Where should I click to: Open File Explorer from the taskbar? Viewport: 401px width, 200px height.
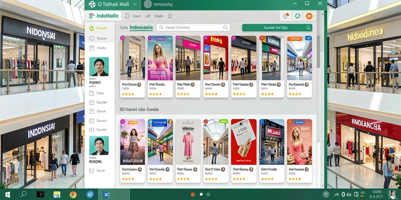pyautogui.click(x=56, y=195)
